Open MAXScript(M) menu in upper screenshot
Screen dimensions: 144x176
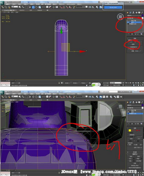pos(71,4)
